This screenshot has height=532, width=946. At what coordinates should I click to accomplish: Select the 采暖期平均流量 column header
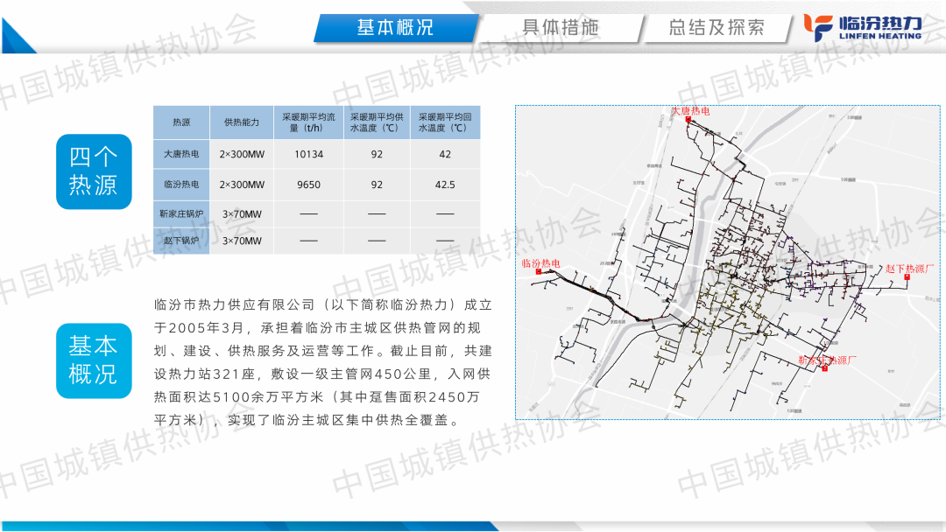click(308, 122)
